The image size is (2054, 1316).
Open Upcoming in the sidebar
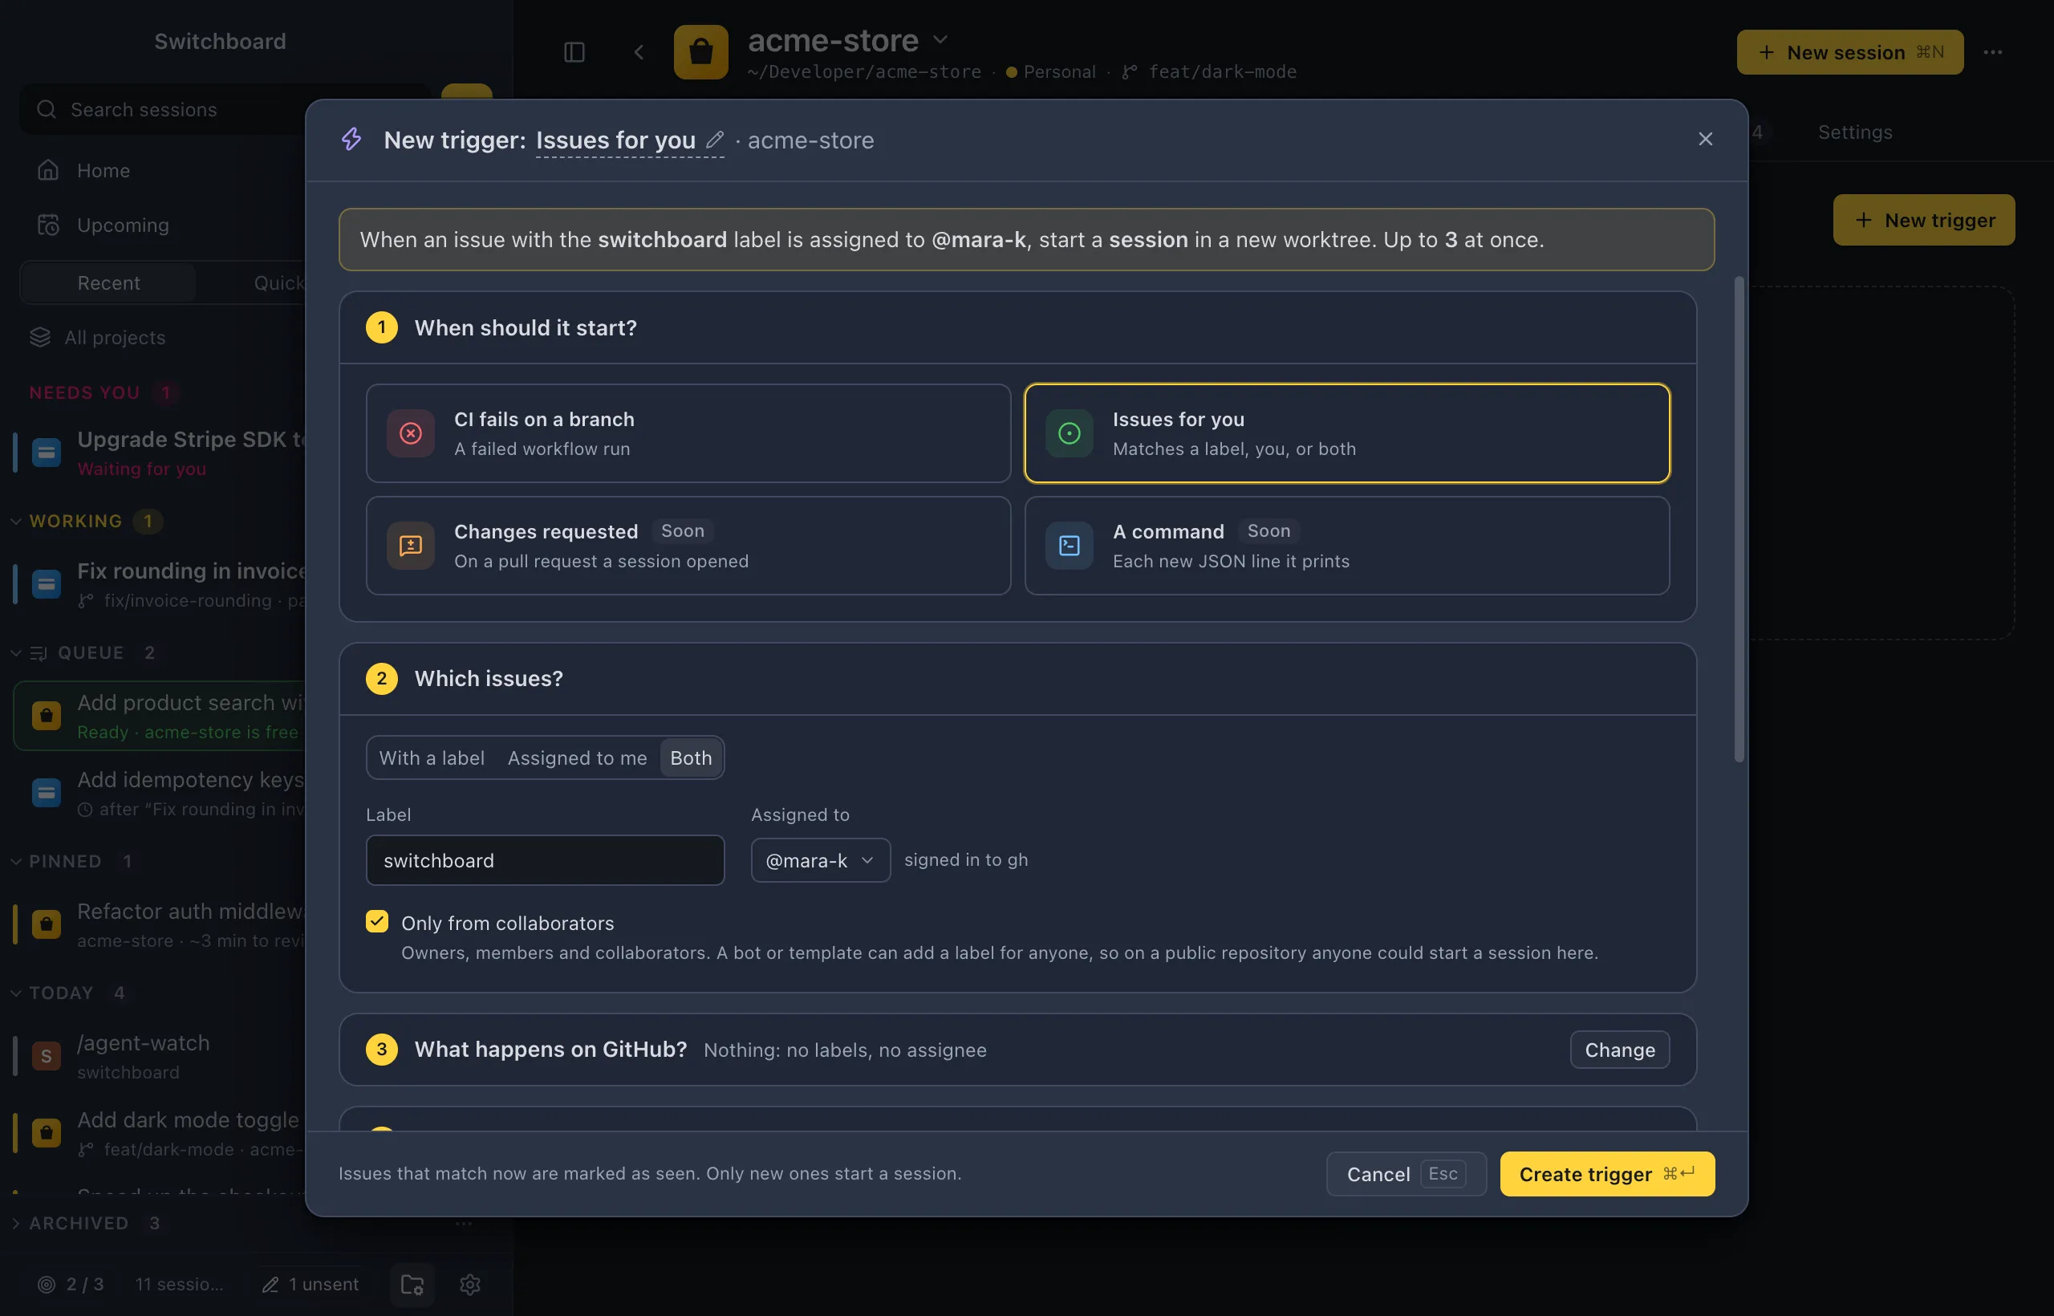pos(122,225)
